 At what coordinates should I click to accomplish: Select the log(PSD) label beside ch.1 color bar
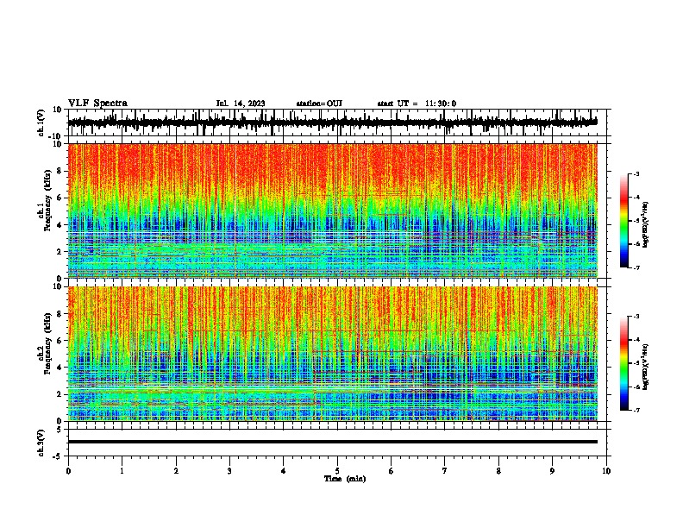[645, 225]
